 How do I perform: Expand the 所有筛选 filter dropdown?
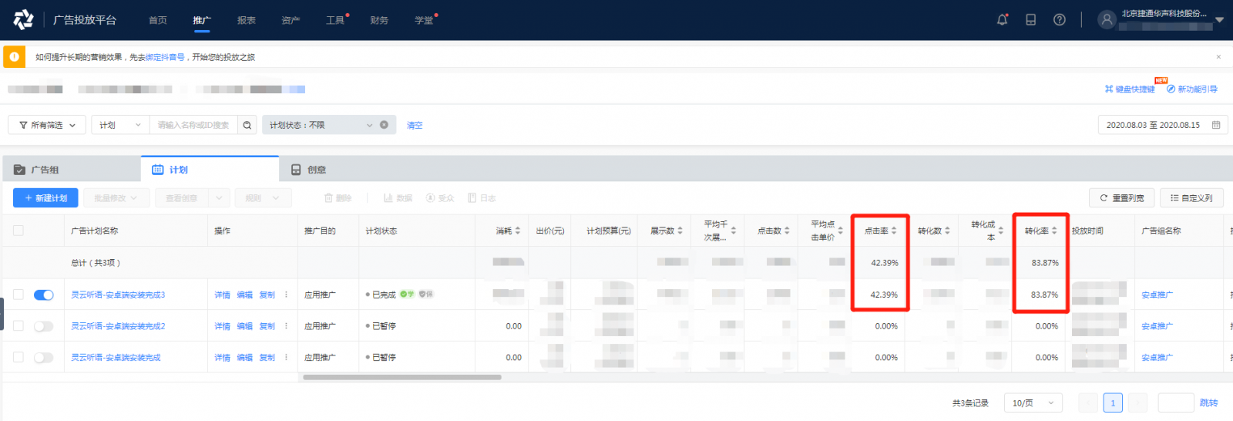[48, 125]
